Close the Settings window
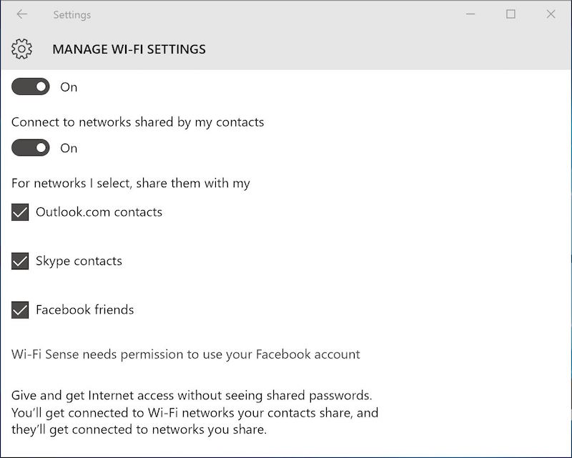 (x=551, y=14)
